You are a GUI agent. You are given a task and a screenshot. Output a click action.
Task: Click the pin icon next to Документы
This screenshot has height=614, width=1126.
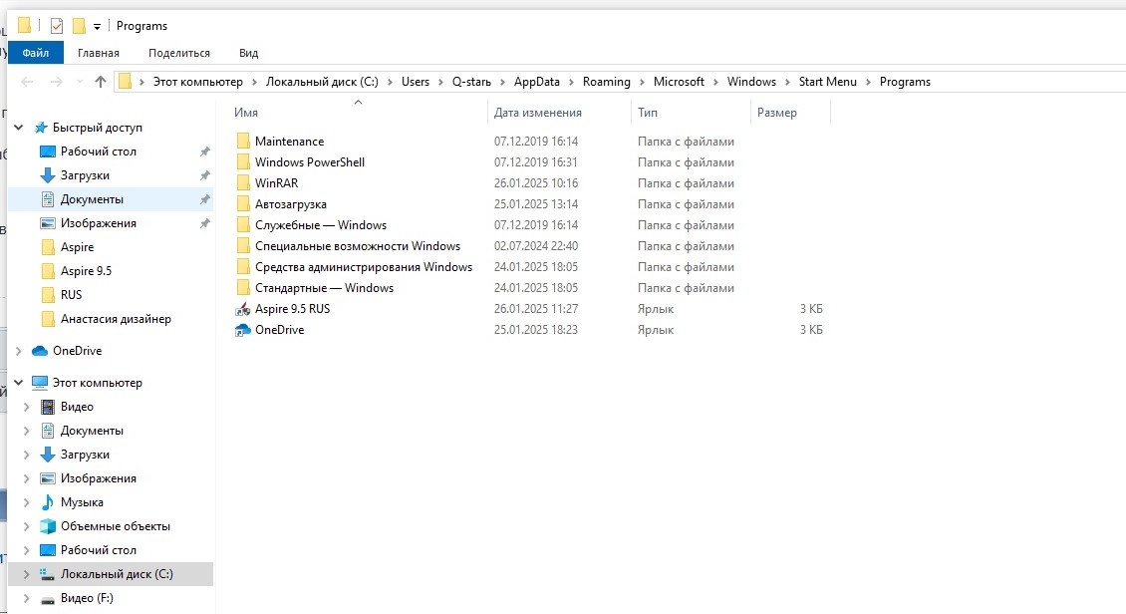coord(204,199)
